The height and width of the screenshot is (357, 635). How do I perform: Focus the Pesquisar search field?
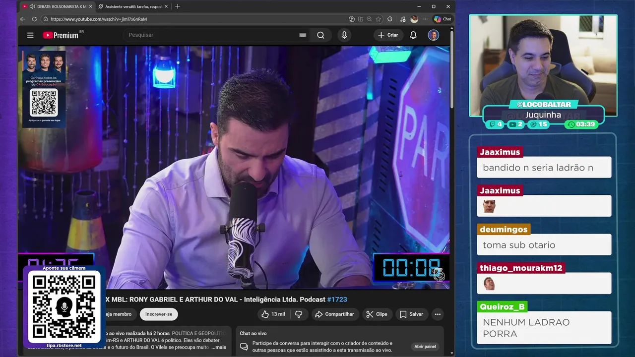point(211,35)
